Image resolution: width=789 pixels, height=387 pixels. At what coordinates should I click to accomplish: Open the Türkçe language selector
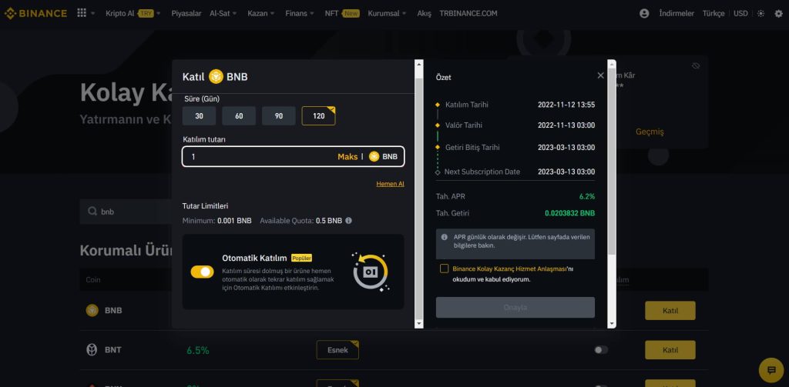click(713, 14)
